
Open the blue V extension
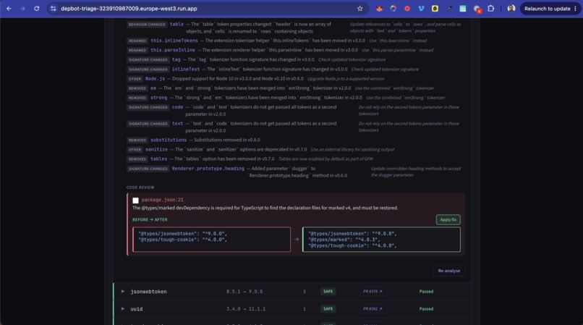(421, 9)
